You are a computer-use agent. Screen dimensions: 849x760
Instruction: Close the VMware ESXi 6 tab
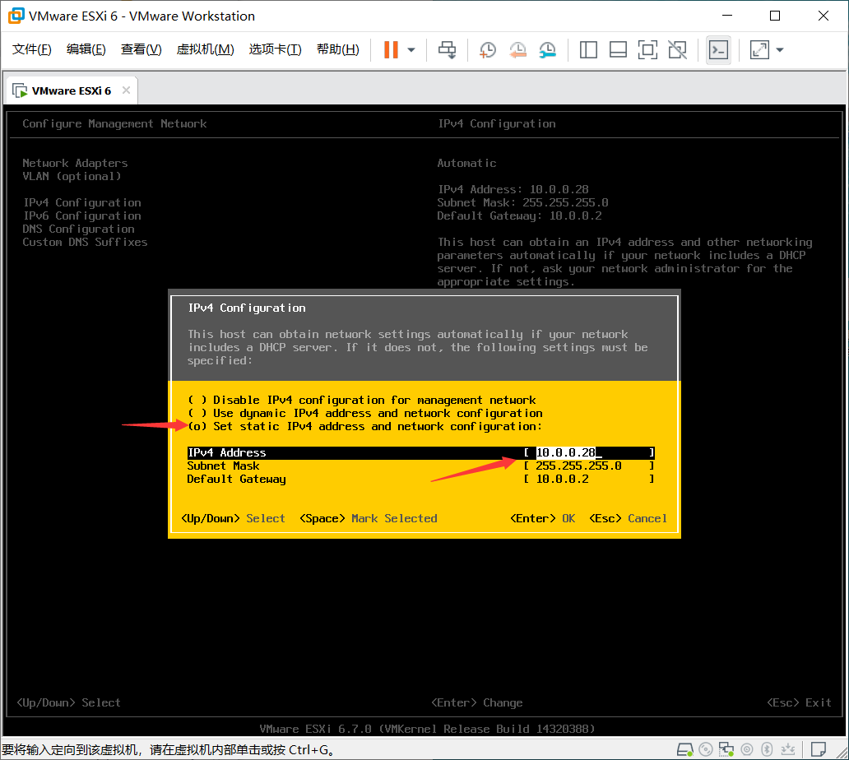click(126, 90)
